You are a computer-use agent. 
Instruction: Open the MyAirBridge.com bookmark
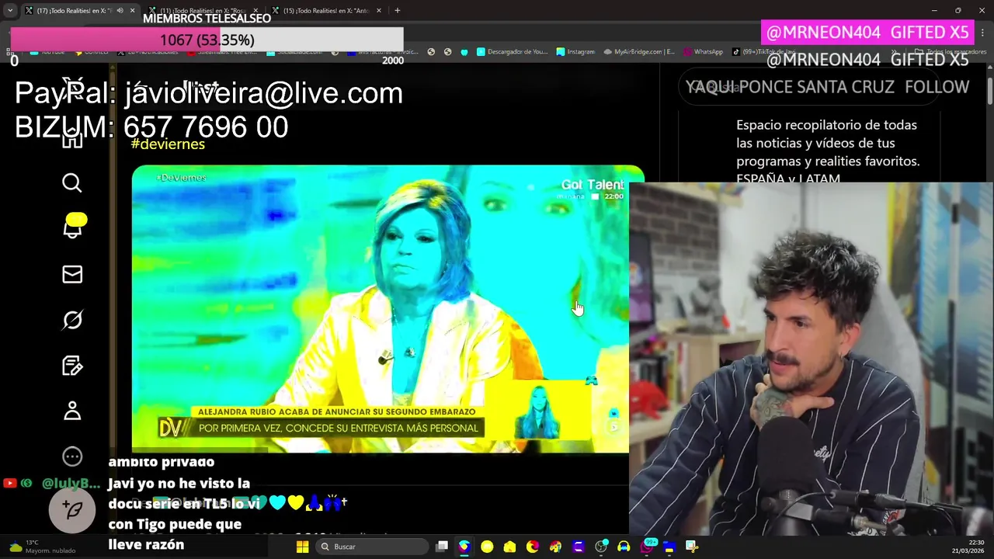coord(638,52)
